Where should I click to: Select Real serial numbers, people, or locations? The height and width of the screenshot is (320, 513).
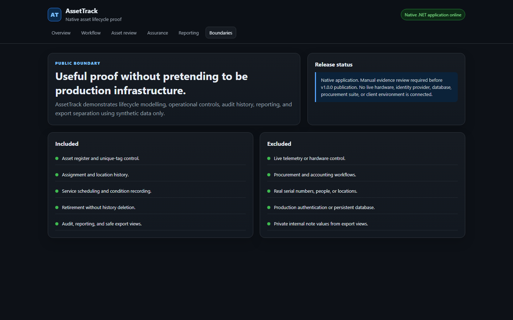[x=362, y=191]
